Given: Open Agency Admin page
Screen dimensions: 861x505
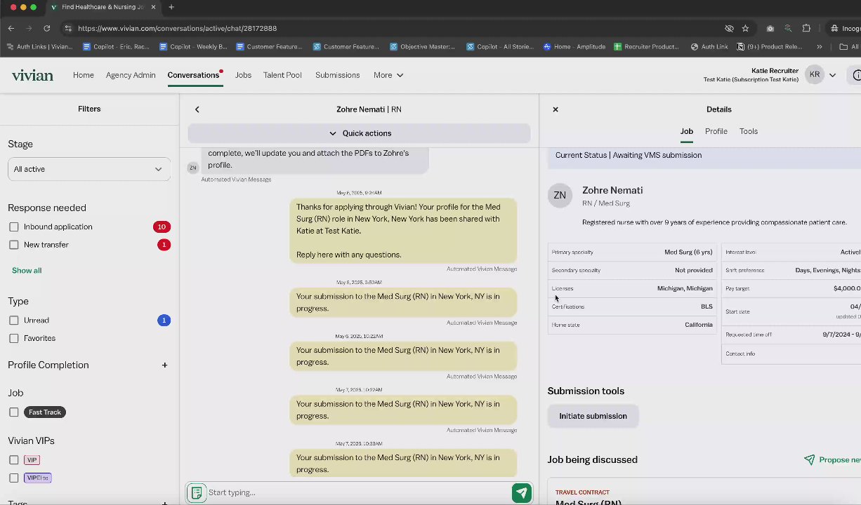Looking at the screenshot, I should (131, 75).
